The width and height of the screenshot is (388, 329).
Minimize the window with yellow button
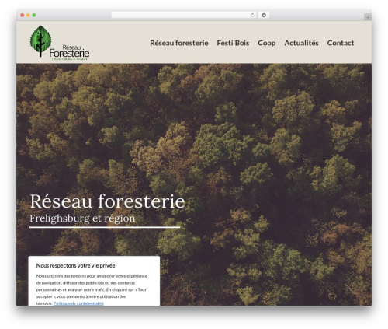[x=28, y=16]
